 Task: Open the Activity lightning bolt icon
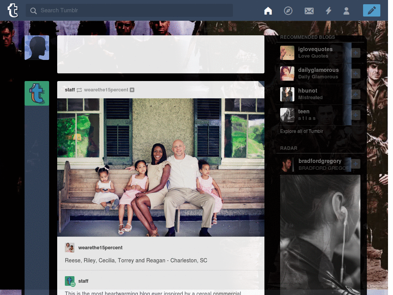(x=329, y=10)
